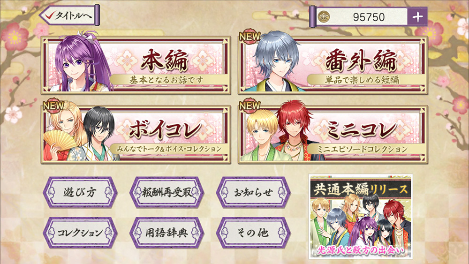Image resolution: width=469 pixels, height=264 pixels.
Task: Open the 本編 main story banner
Action: click(136, 65)
